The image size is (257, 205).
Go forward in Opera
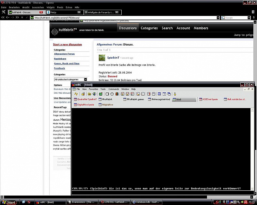click(x=12, y=18)
